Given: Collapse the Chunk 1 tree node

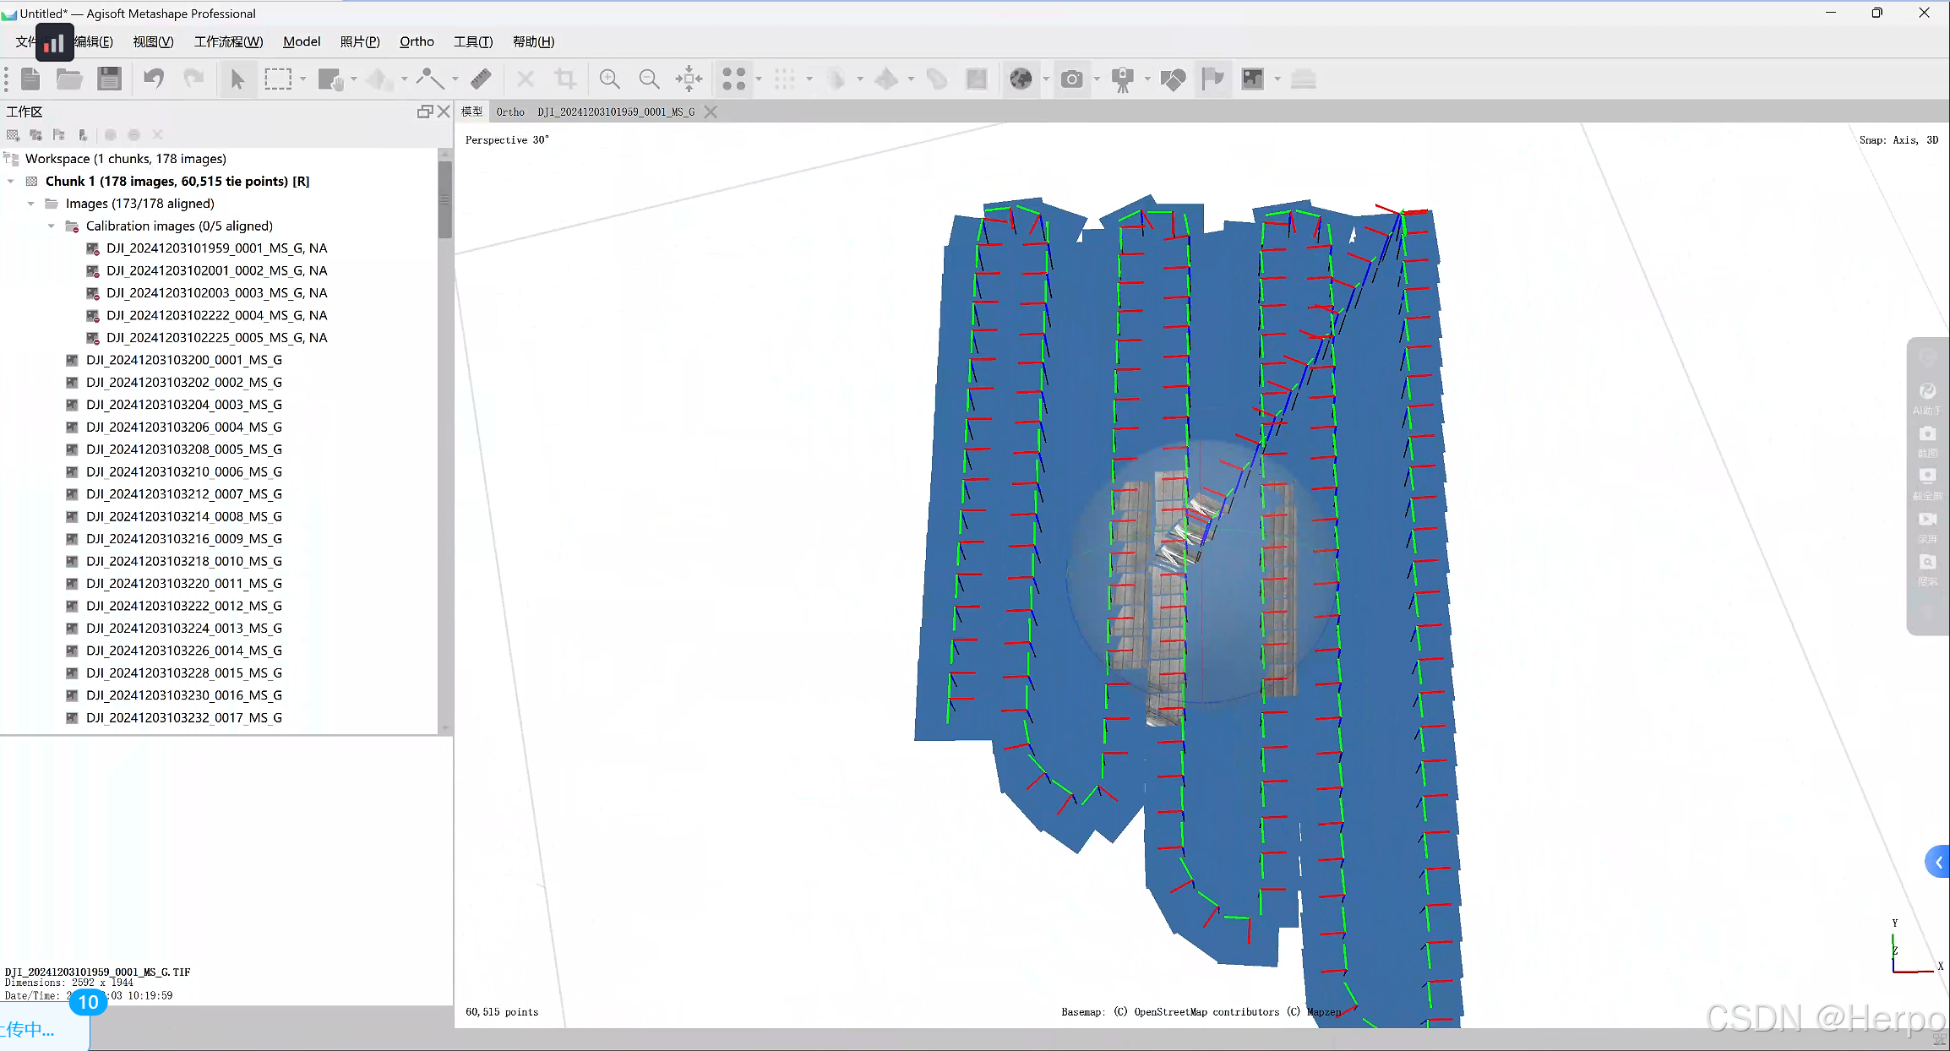Looking at the screenshot, I should pyautogui.click(x=11, y=182).
